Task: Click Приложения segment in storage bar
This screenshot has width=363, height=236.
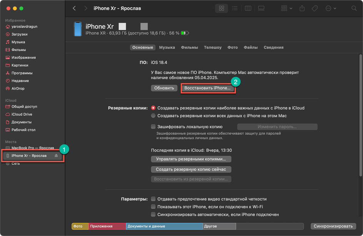Action: (x=107, y=226)
